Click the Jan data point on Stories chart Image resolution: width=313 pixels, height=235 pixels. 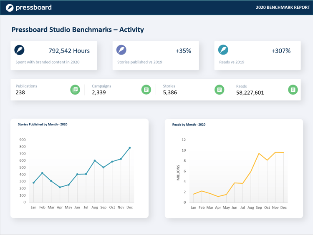pyautogui.click(x=33, y=182)
